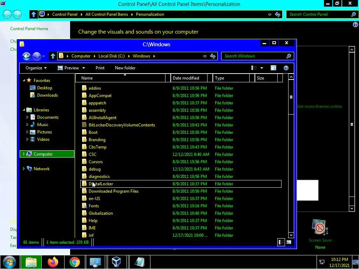The image size is (359, 269).
Task: Open the Control Panel taskbar icon
Action: [x=95, y=262]
